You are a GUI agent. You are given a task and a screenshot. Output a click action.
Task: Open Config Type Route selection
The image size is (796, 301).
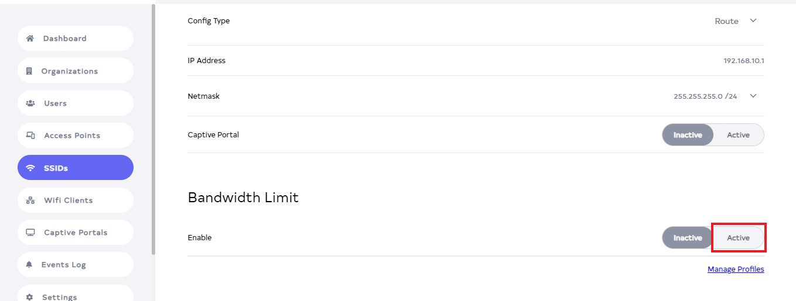click(726, 21)
